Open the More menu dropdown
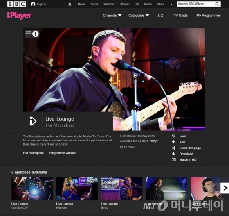Image resolution: width=229 pixels, height=216 pixels. coord(165,4)
